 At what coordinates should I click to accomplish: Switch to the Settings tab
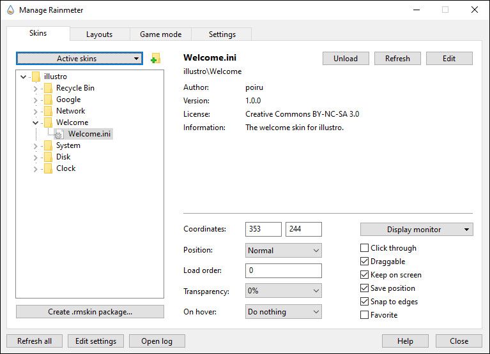tap(222, 34)
